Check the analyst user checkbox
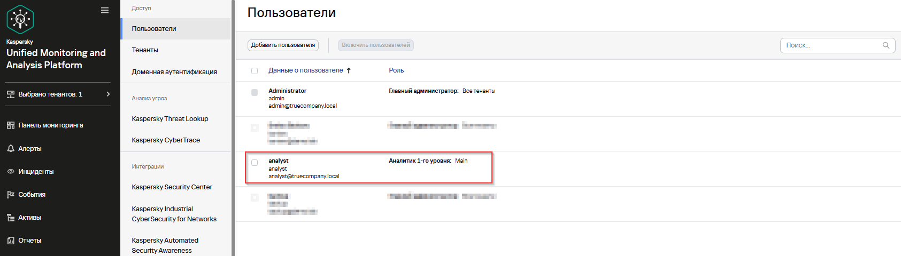 [x=255, y=163]
